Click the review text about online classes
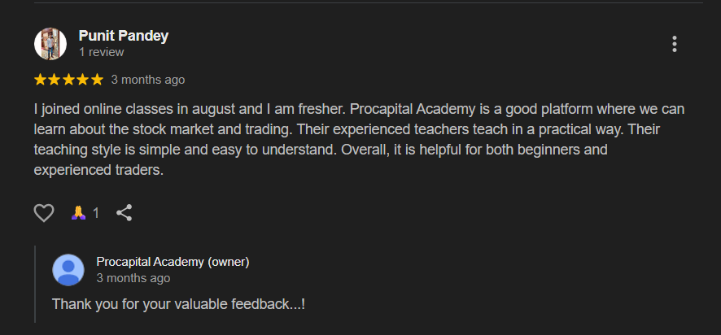Image resolution: width=721 pixels, height=335 pixels. [x=359, y=129]
